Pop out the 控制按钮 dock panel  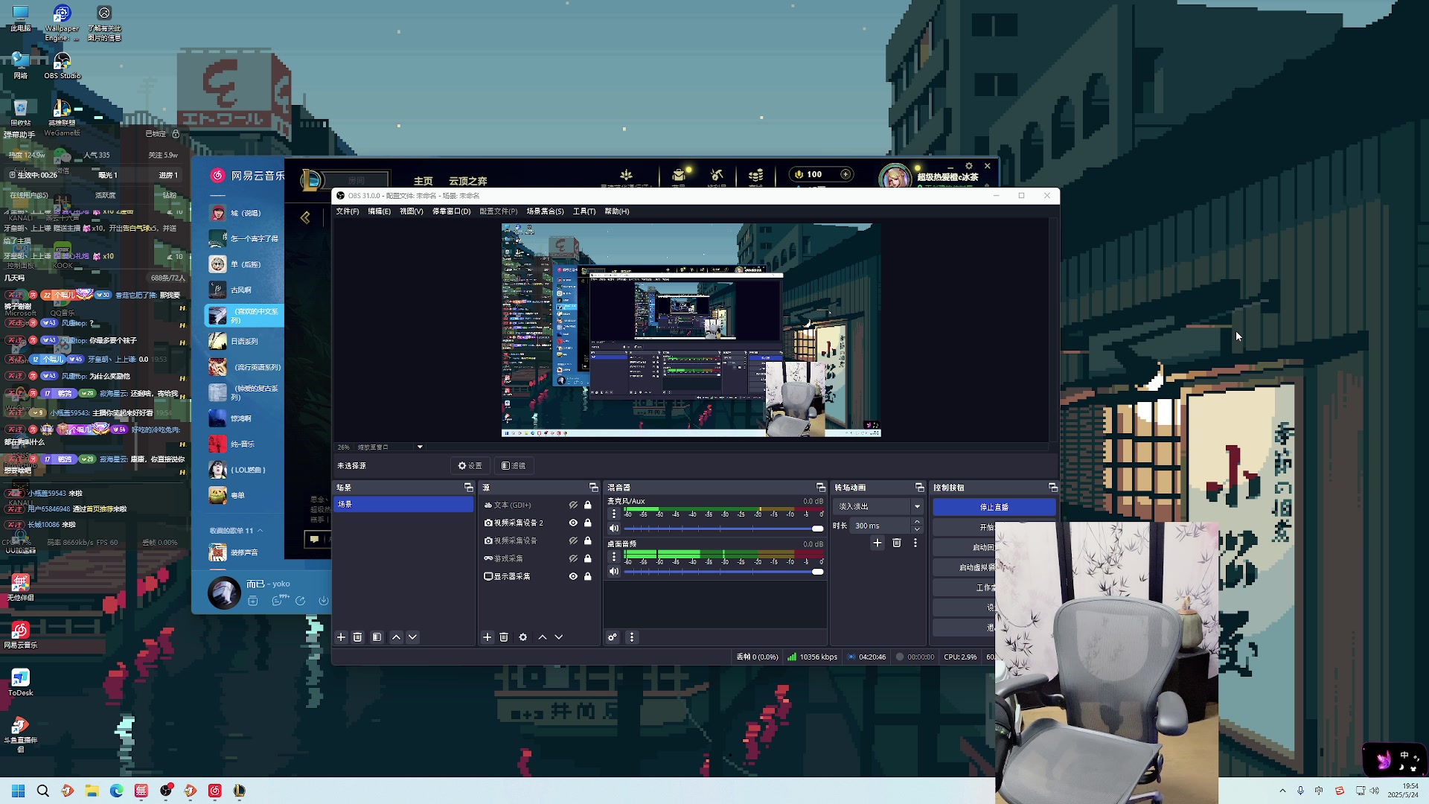1053,488
